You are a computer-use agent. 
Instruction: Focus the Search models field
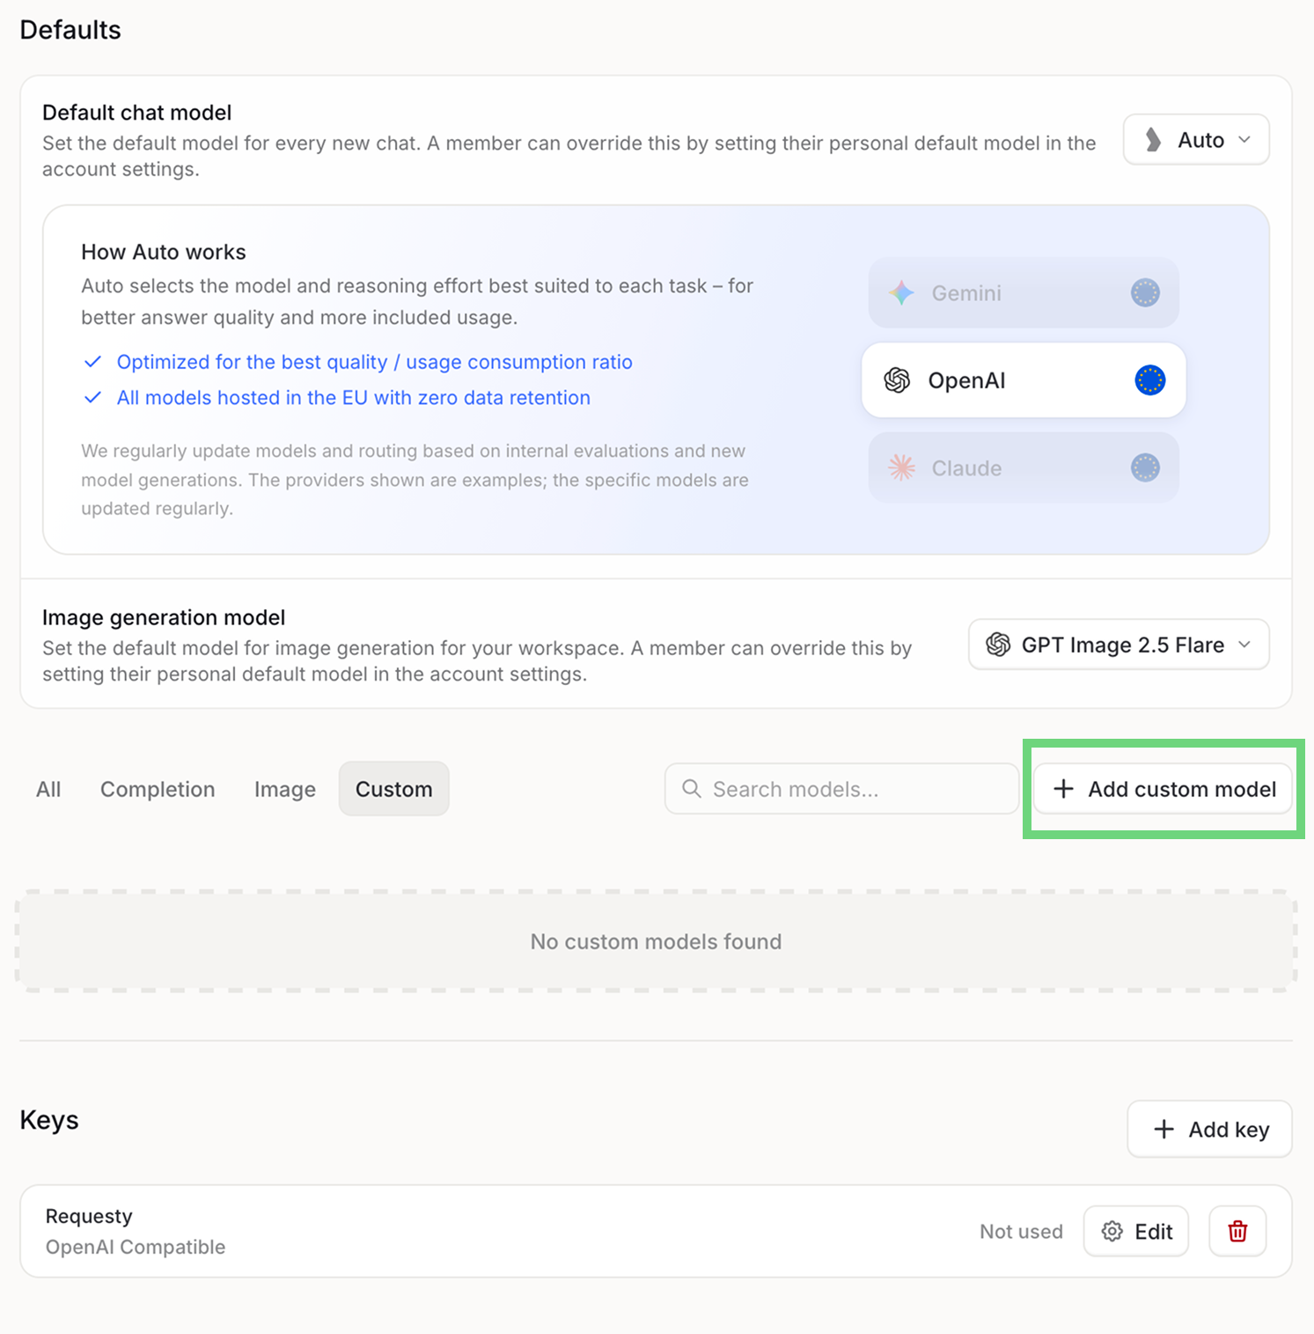pyautogui.click(x=841, y=789)
